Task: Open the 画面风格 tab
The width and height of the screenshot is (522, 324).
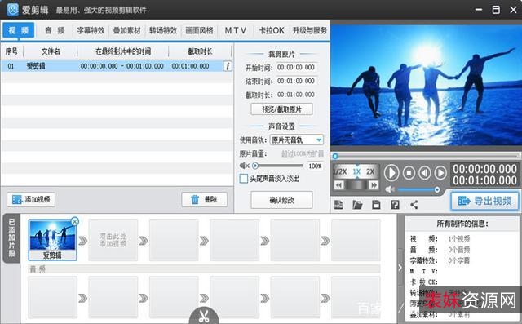Action: pos(199,31)
